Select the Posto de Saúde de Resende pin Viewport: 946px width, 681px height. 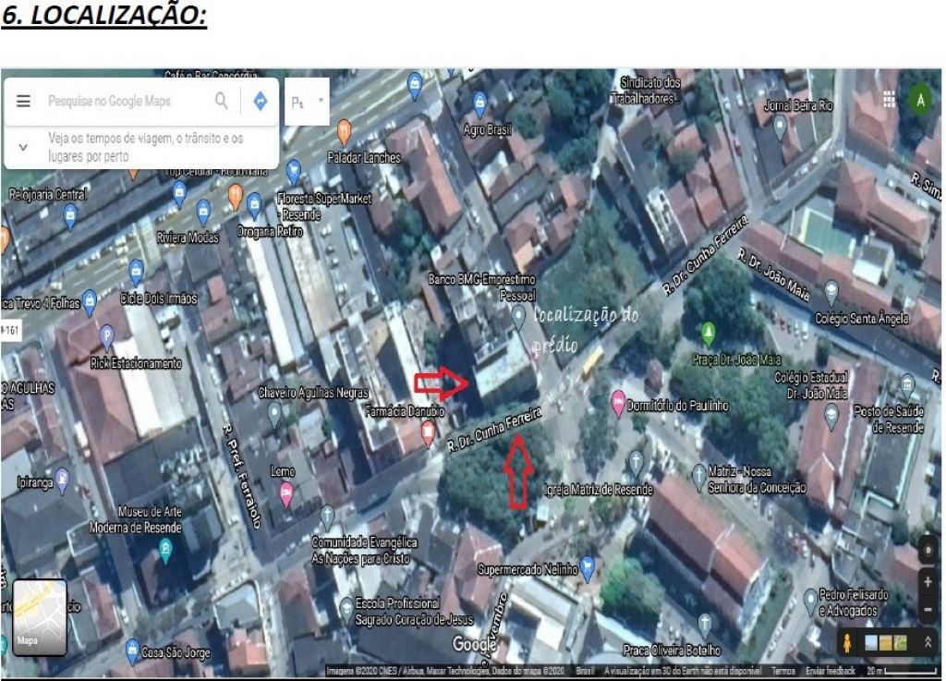point(907,384)
